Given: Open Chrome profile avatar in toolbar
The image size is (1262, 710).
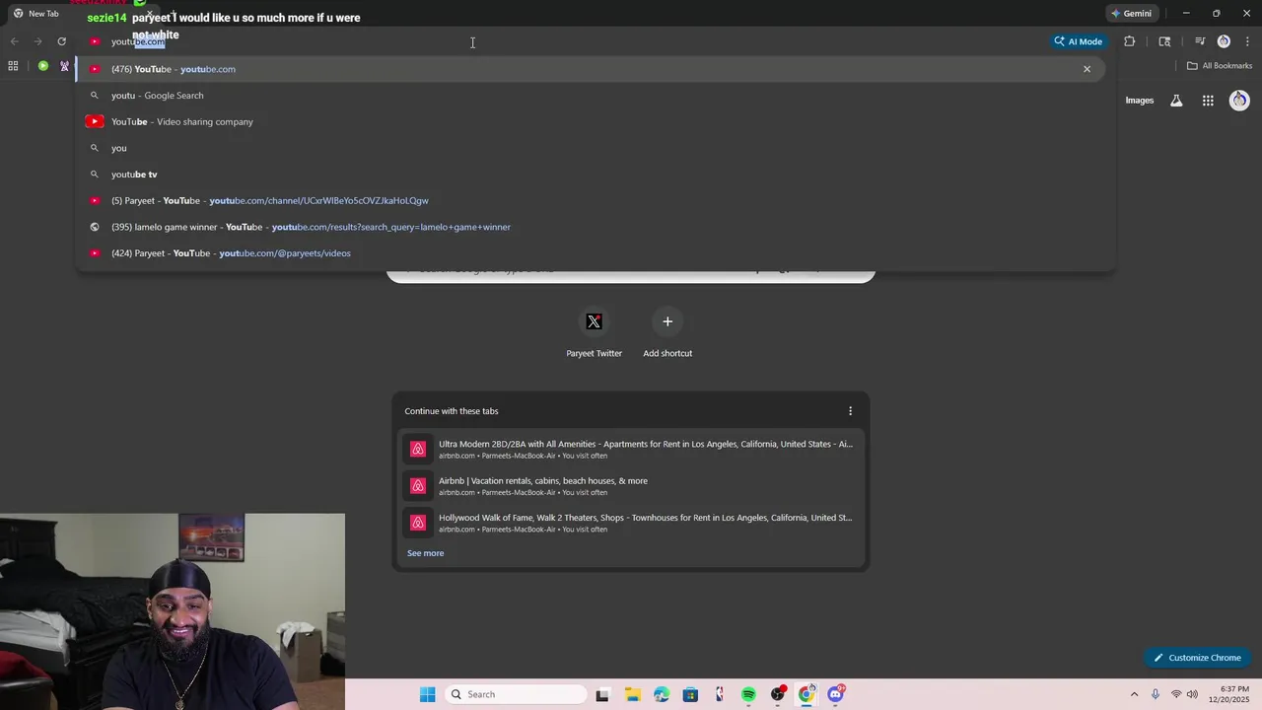Looking at the screenshot, I should [x=1224, y=41].
